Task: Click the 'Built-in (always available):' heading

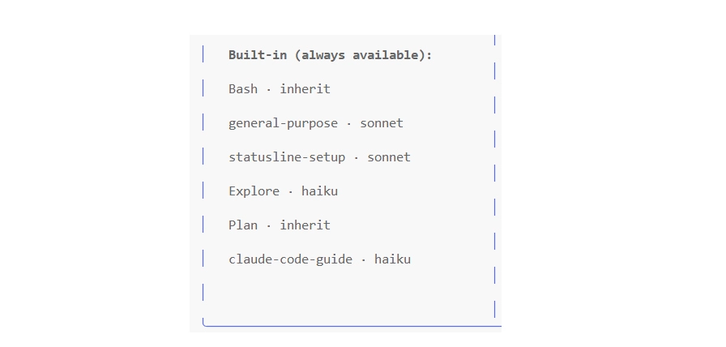Action: click(330, 55)
